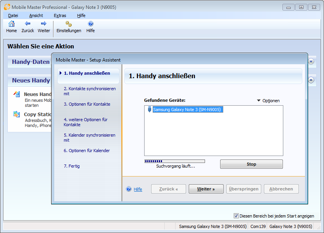Click the 'Suchvorgang läuft…' status text

176,166
